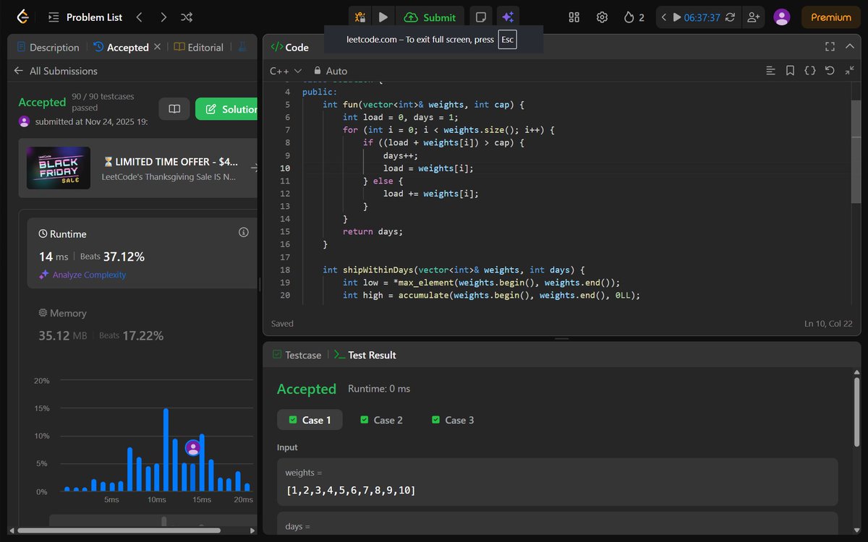This screenshot has height=542, width=868.
Task: Select Case 3 result
Action: click(453, 420)
